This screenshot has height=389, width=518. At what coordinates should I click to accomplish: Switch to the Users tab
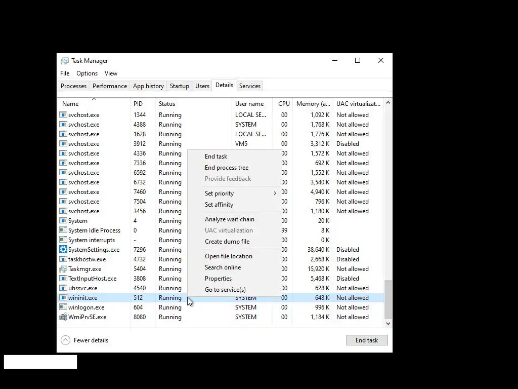202,86
